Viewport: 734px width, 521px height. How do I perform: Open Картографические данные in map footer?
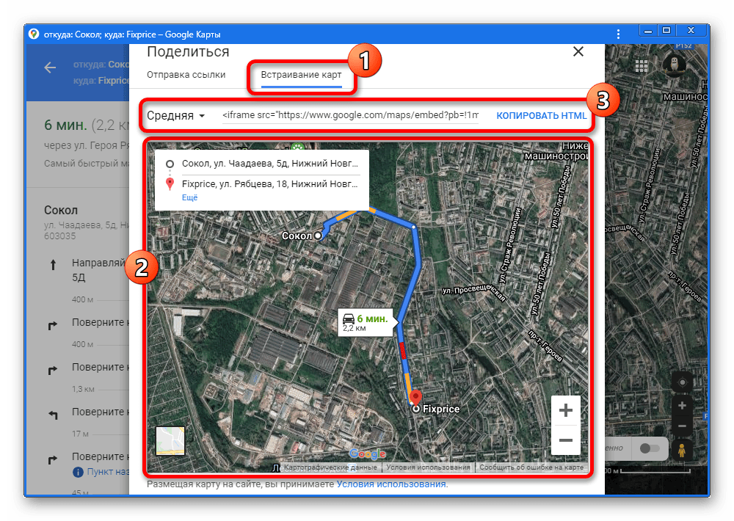pos(330,467)
